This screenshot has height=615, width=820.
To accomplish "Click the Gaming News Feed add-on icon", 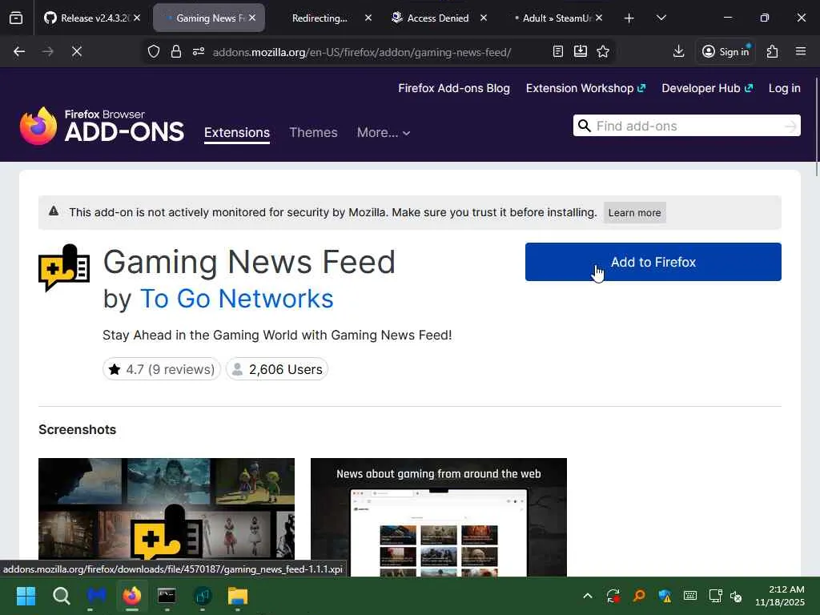I will (x=64, y=268).
